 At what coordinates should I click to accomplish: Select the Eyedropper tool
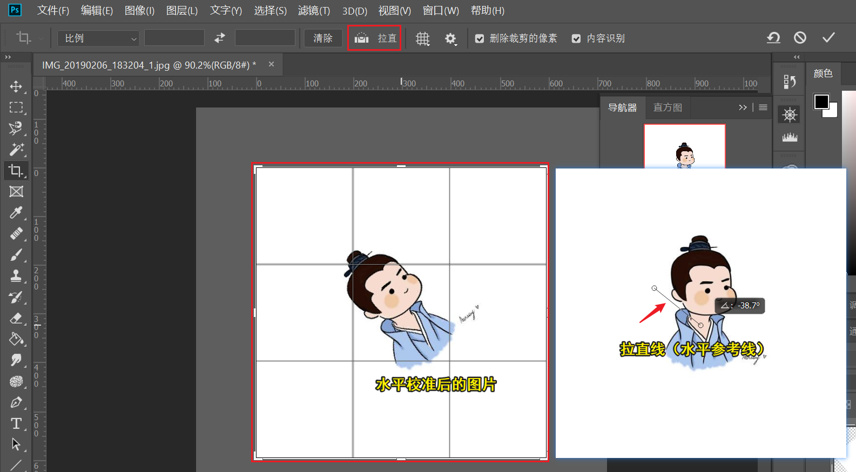(16, 213)
